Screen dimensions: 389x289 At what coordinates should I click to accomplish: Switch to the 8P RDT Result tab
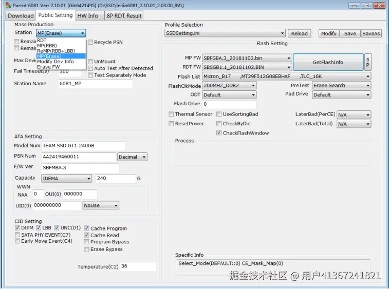(x=124, y=15)
